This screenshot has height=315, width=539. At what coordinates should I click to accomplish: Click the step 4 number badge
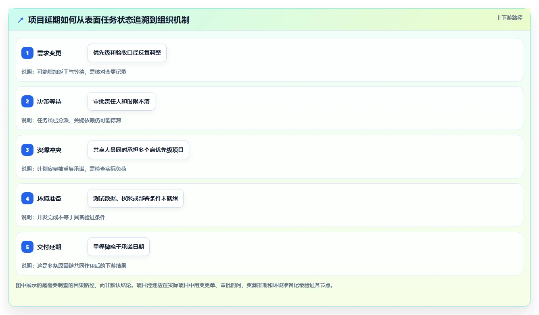click(x=27, y=198)
